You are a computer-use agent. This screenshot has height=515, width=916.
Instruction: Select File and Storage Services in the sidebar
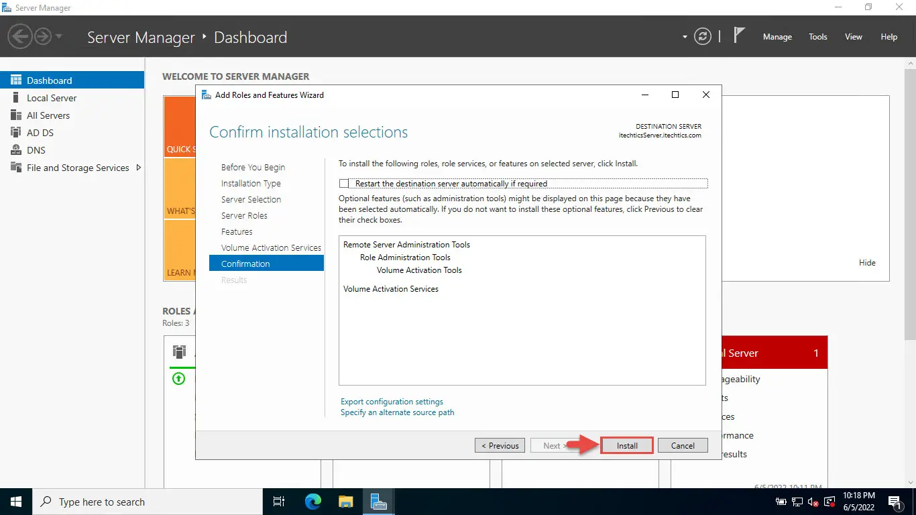coord(72,168)
